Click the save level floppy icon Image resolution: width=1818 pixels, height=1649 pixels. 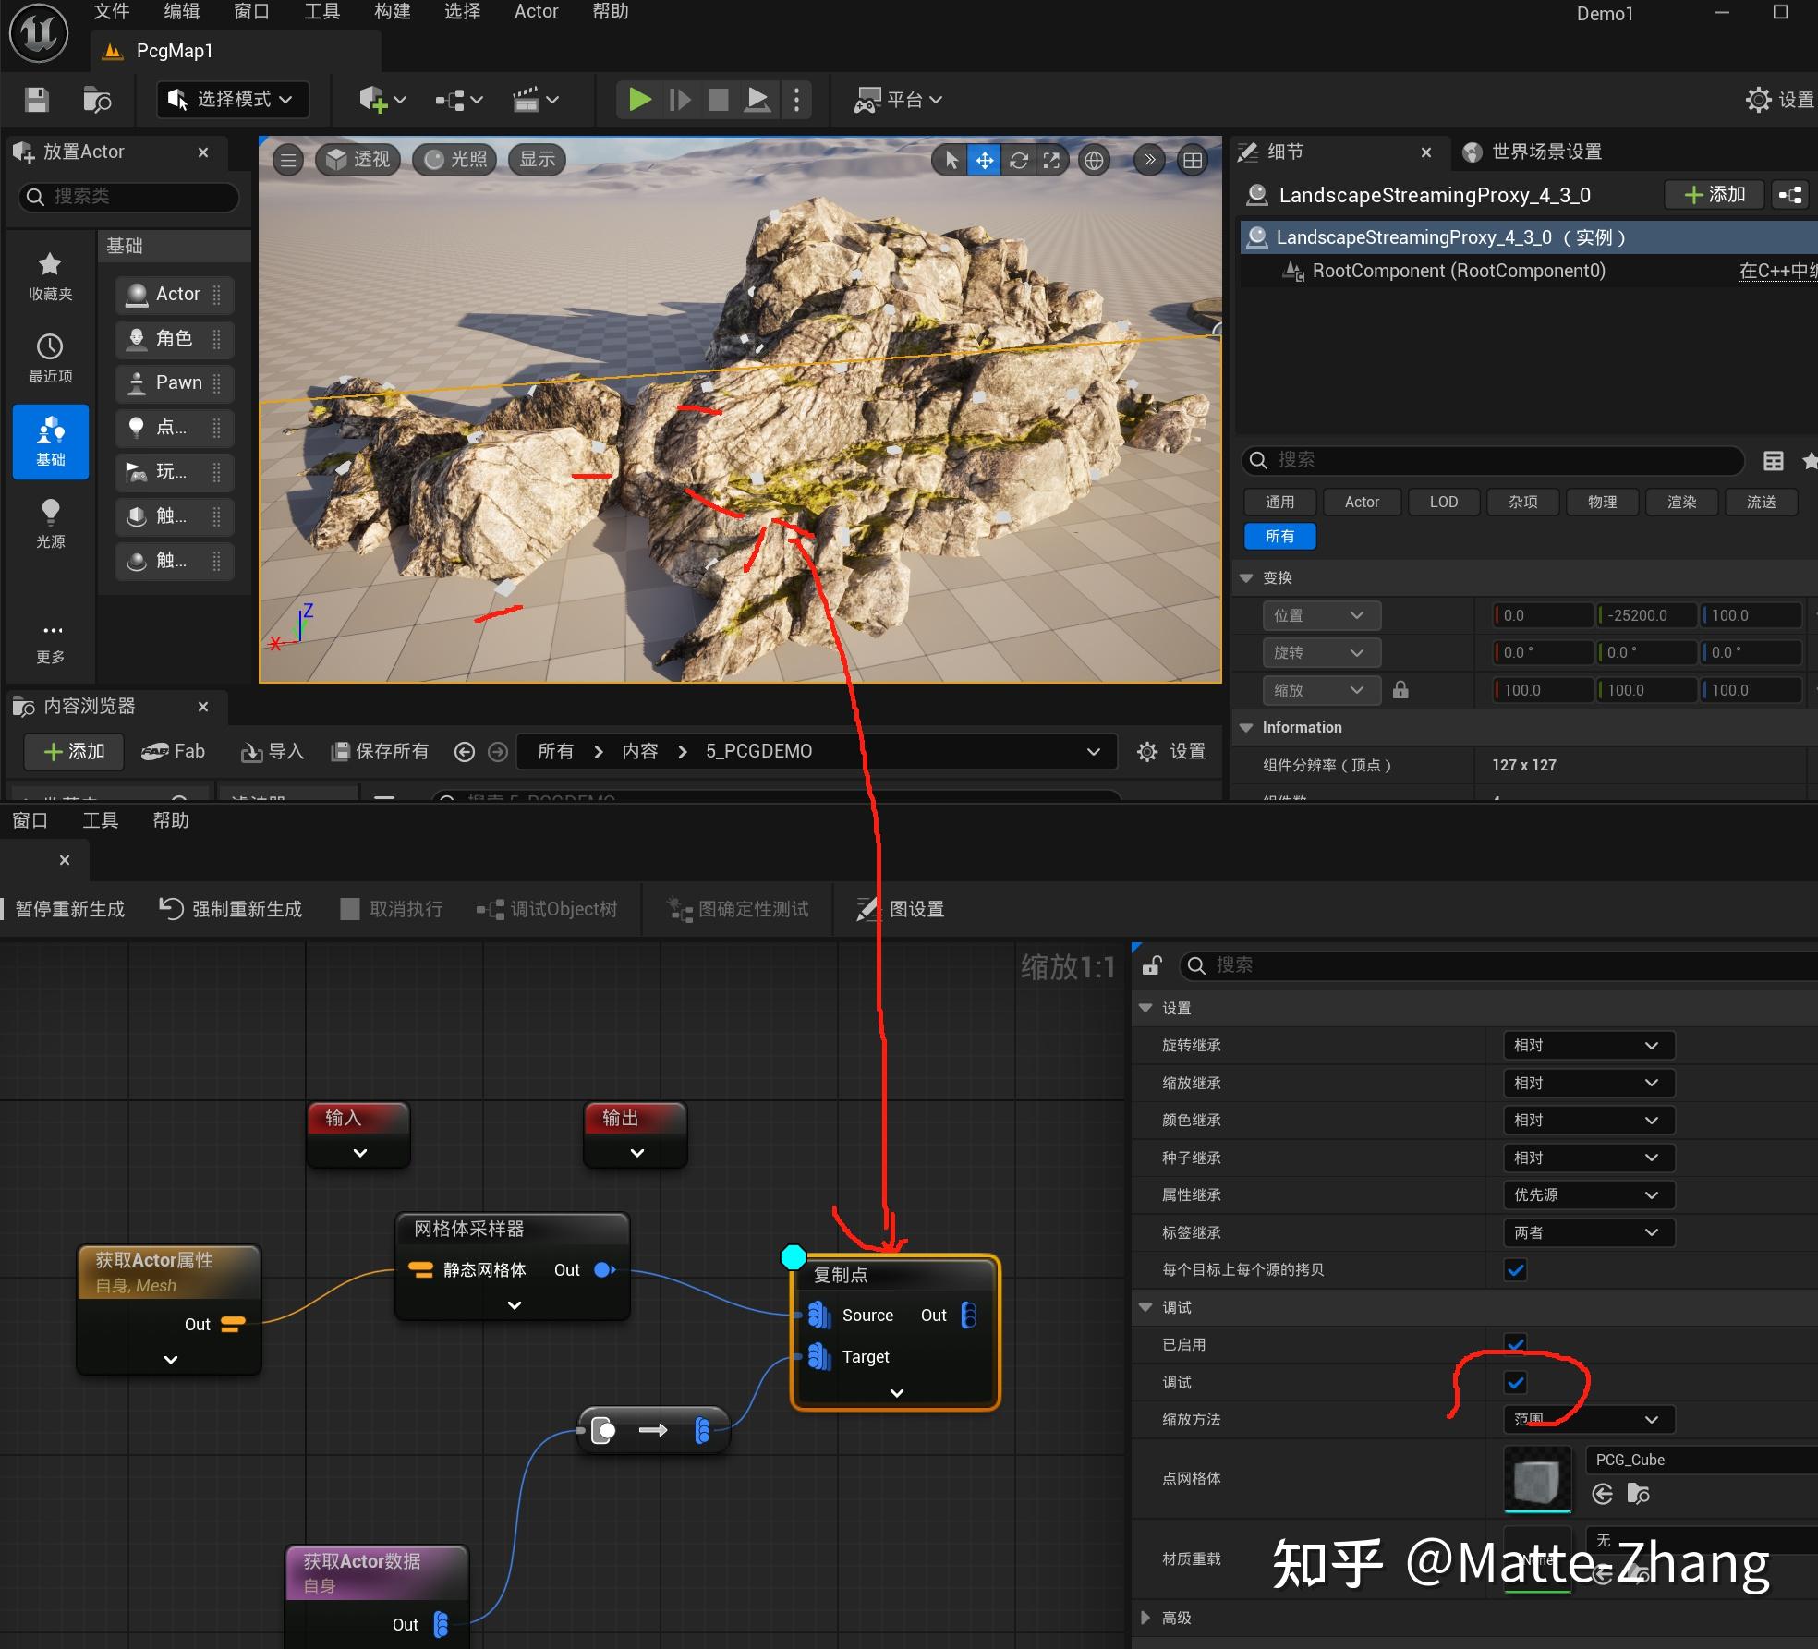tap(36, 100)
